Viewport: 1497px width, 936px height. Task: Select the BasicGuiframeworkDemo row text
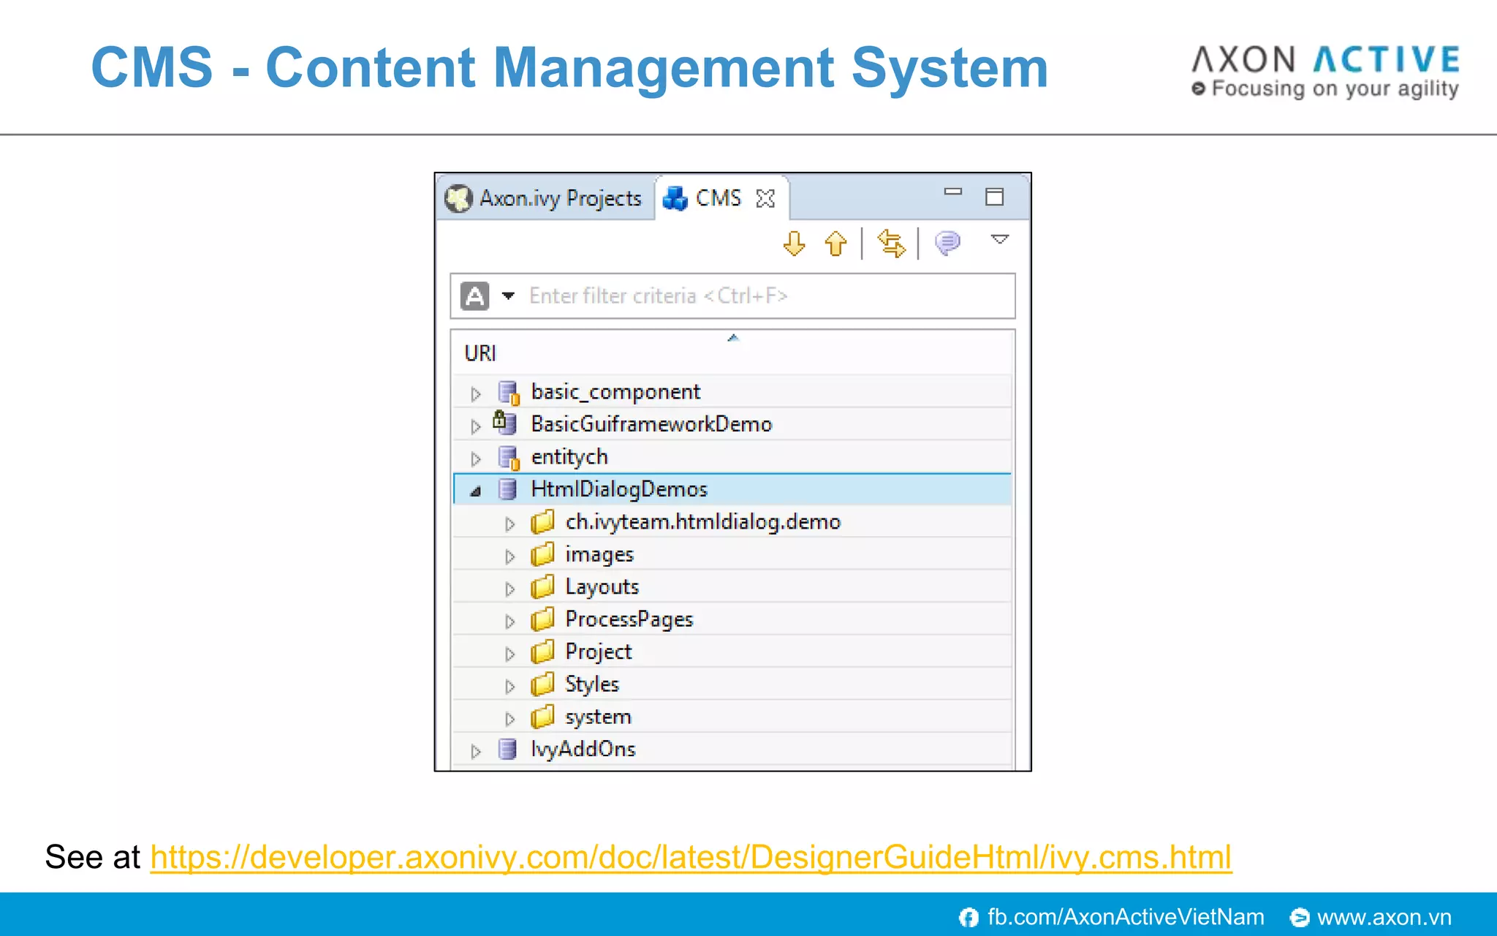pos(651,424)
